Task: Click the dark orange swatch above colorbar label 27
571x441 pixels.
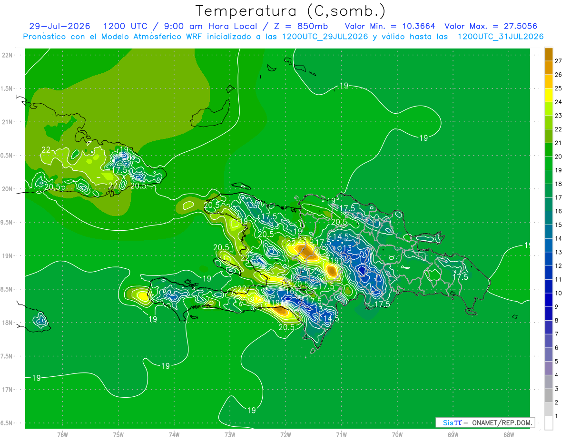Action: click(x=549, y=54)
